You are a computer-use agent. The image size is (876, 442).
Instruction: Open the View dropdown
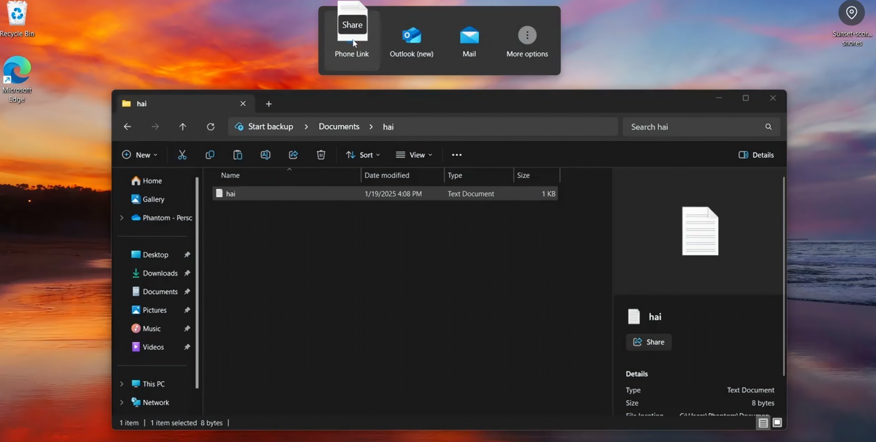414,155
